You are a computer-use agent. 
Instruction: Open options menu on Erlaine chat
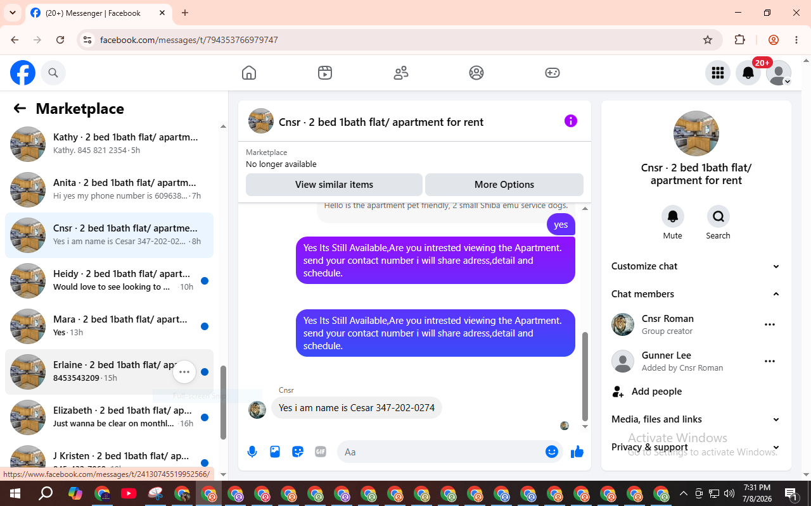point(184,372)
